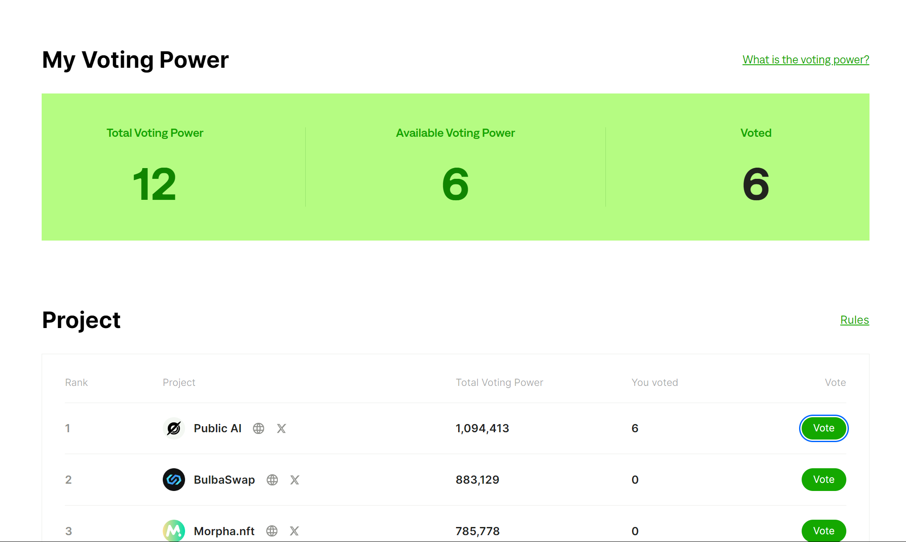Click the Morpha.nft project name
Viewport: 906px width, 542px height.
pos(224,531)
